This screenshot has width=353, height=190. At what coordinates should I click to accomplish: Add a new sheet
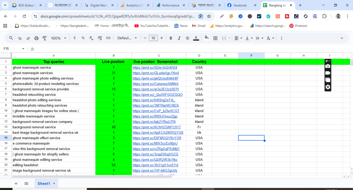tap(16, 183)
